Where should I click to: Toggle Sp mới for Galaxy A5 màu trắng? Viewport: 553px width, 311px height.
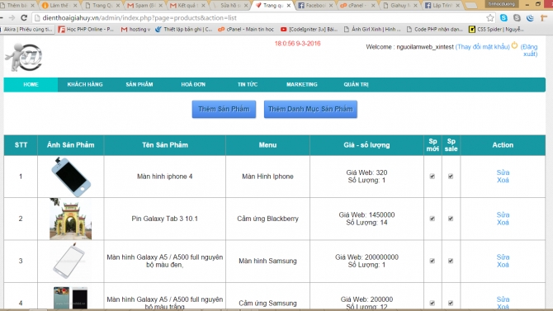coord(432,304)
